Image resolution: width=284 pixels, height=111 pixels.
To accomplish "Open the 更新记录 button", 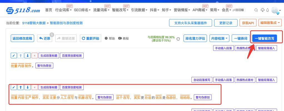I will tap(226, 23).
